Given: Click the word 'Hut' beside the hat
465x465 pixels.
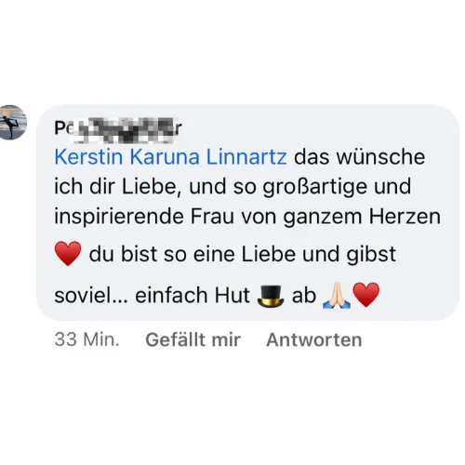Looking at the screenshot, I should [x=232, y=295].
